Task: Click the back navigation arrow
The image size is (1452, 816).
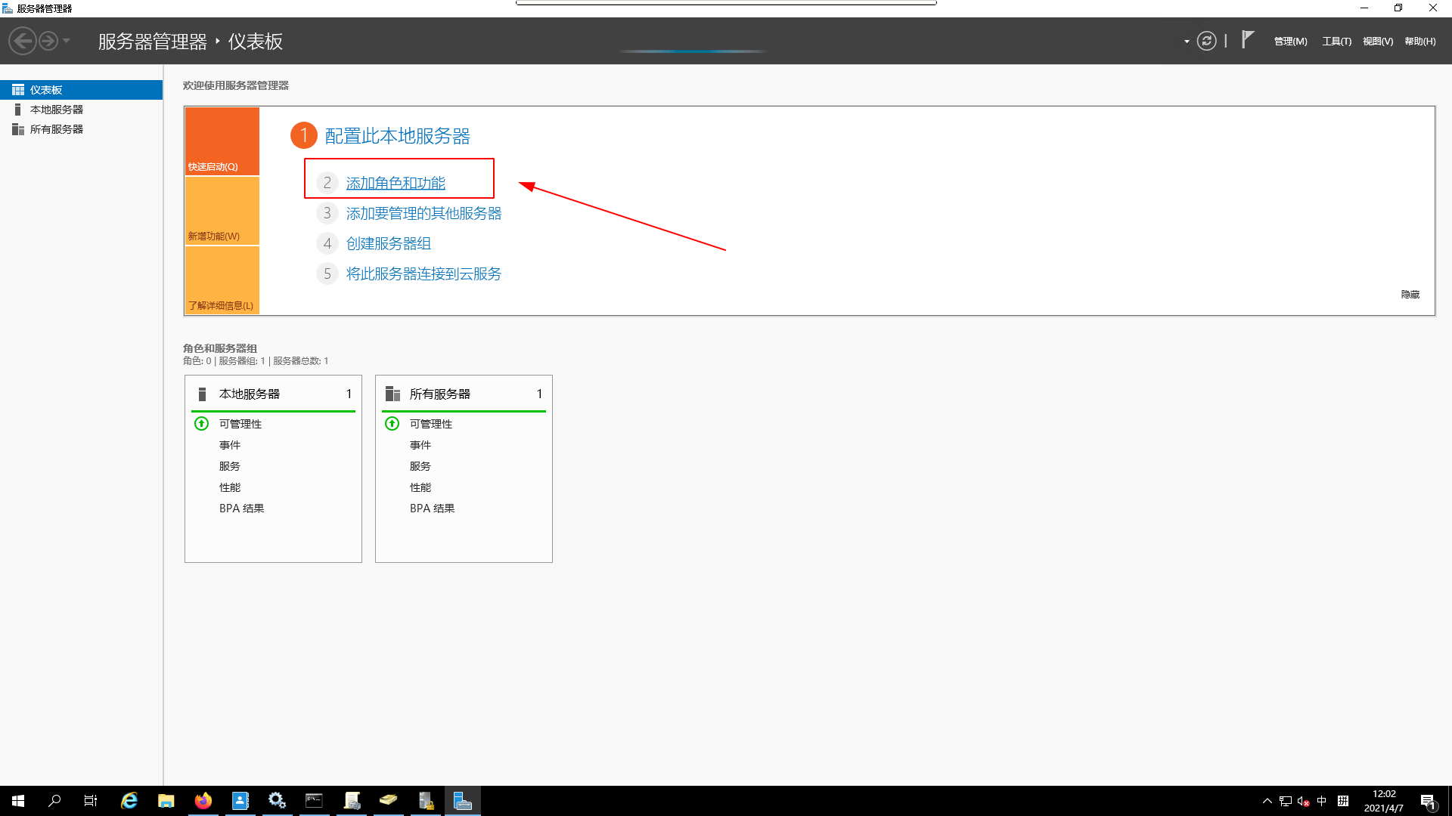Action: coord(22,40)
